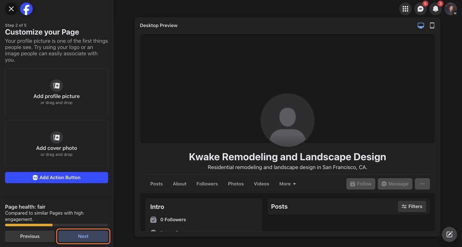Screen dimensions: 462x247
Task: Click the page profile avatar placeholder
Action: click(288, 120)
